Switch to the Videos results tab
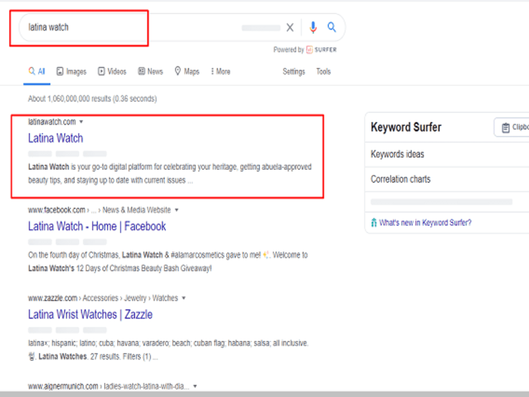529x397 pixels. click(112, 71)
